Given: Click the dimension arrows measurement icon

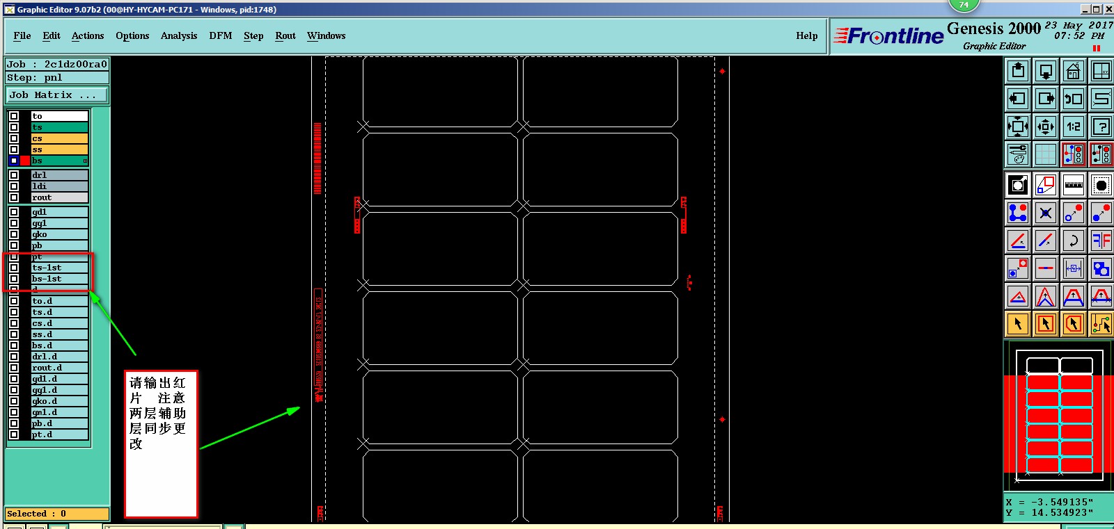Looking at the screenshot, I should 1074,268.
